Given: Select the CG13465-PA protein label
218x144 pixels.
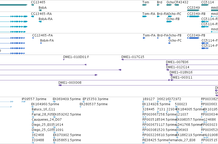Looking at the screenshot, I should click(x=43, y=35).
